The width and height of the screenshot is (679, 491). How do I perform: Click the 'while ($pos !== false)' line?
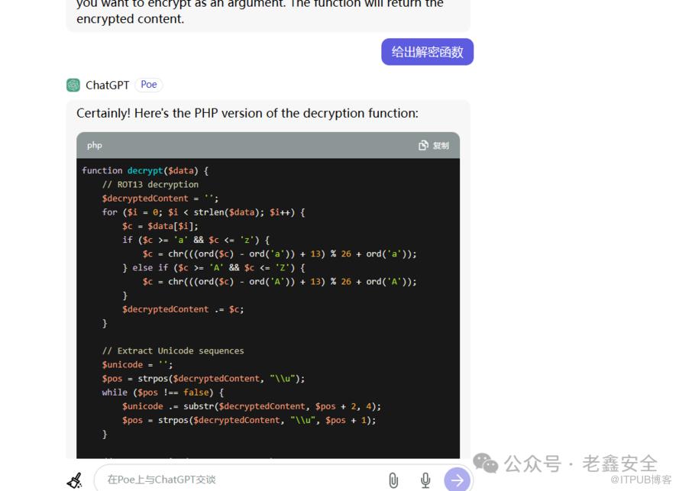click(x=163, y=392)
